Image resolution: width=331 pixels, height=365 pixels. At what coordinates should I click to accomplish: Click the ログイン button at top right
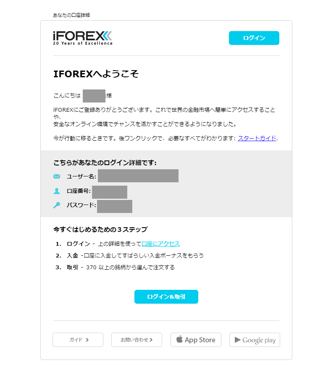(254, 38)
